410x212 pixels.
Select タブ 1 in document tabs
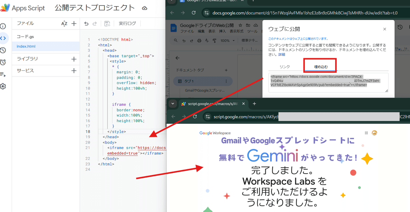pyautogui.click(x=203, y=81)
